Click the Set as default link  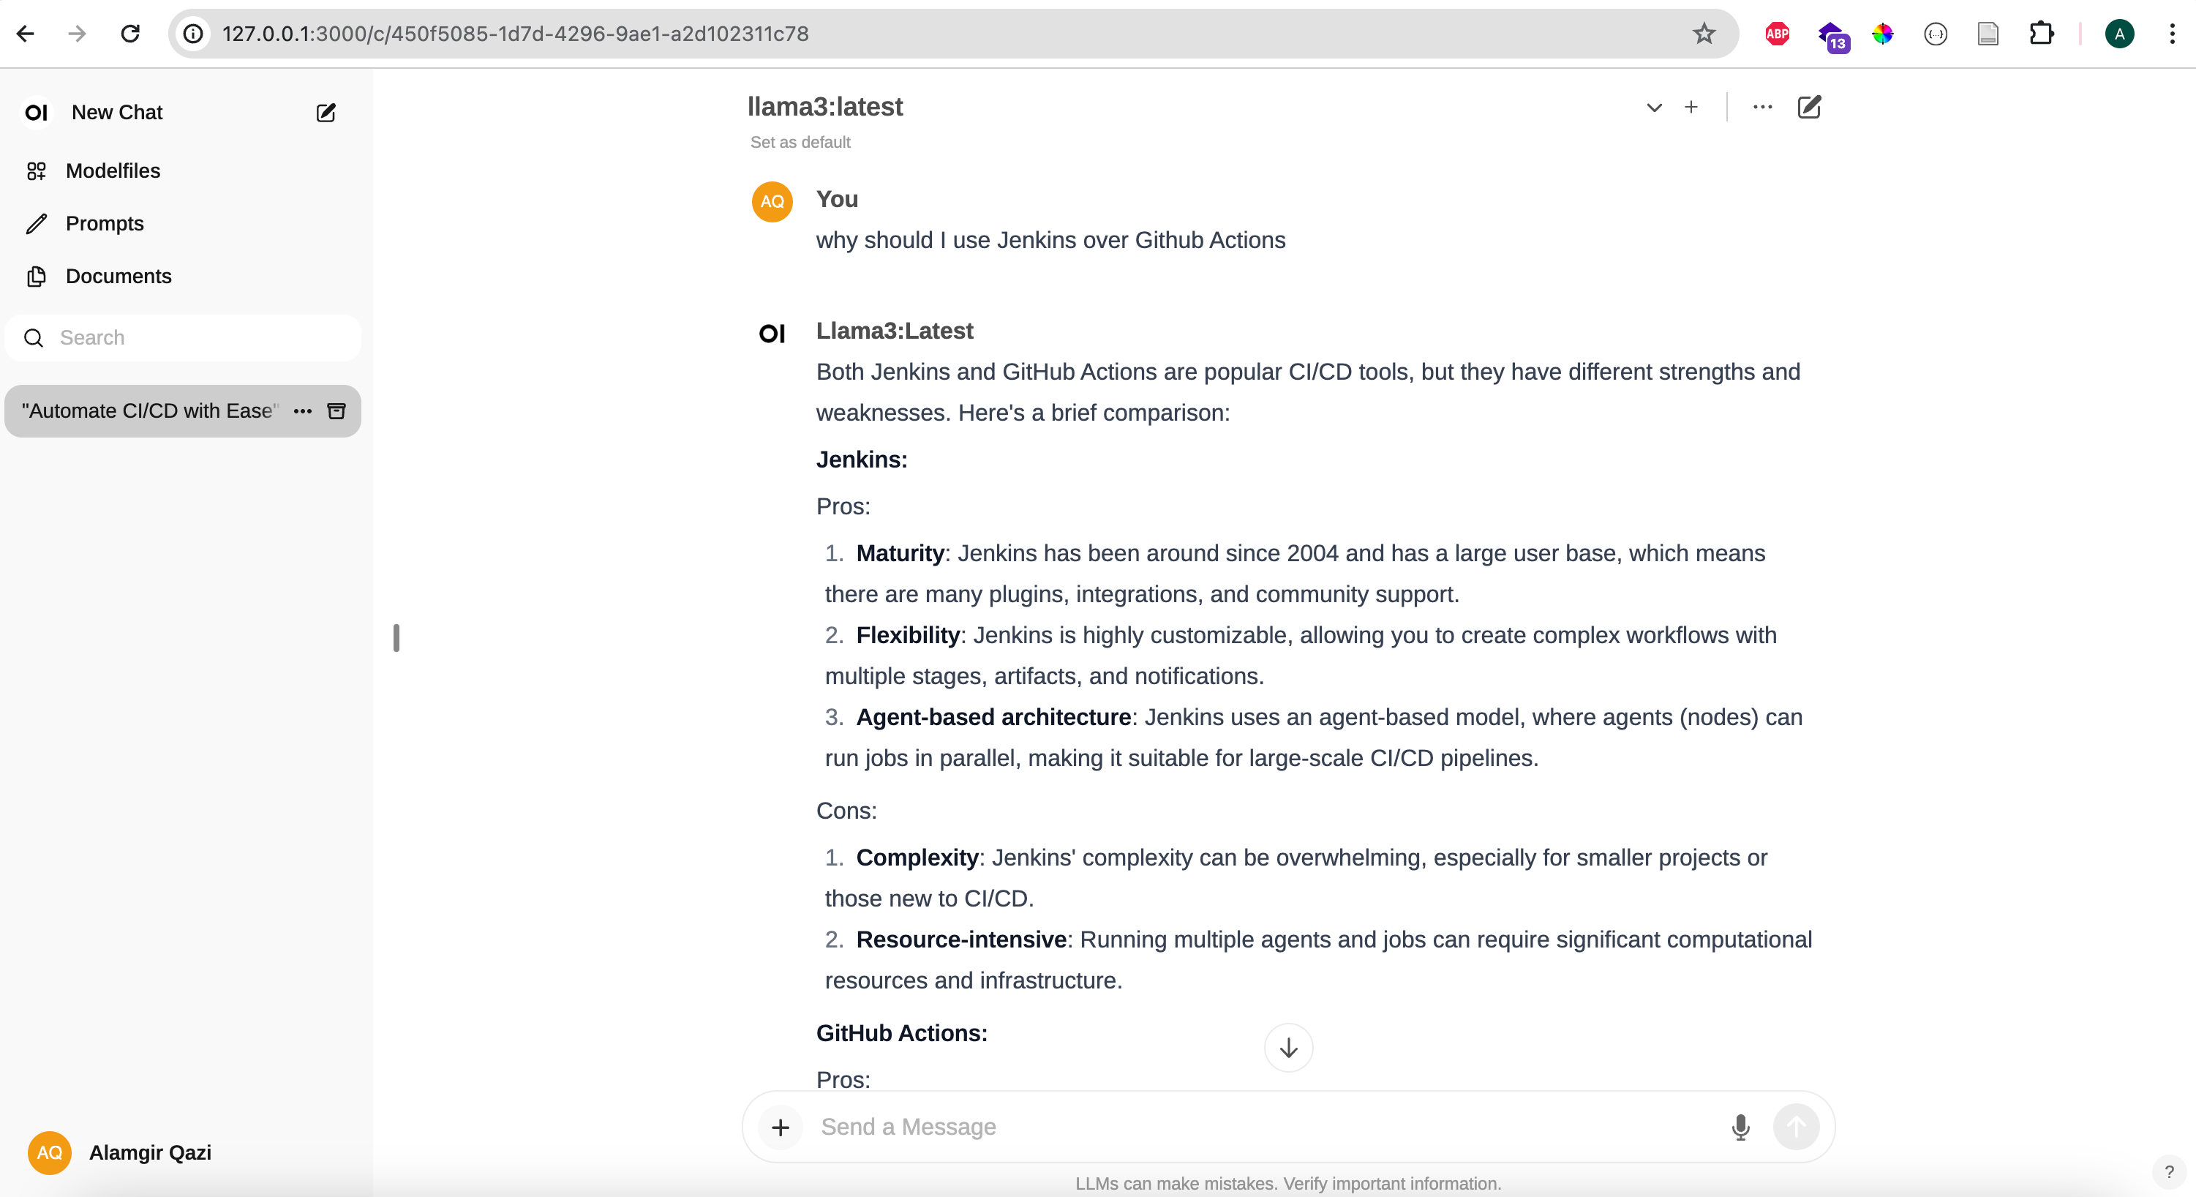pos(800,143)
